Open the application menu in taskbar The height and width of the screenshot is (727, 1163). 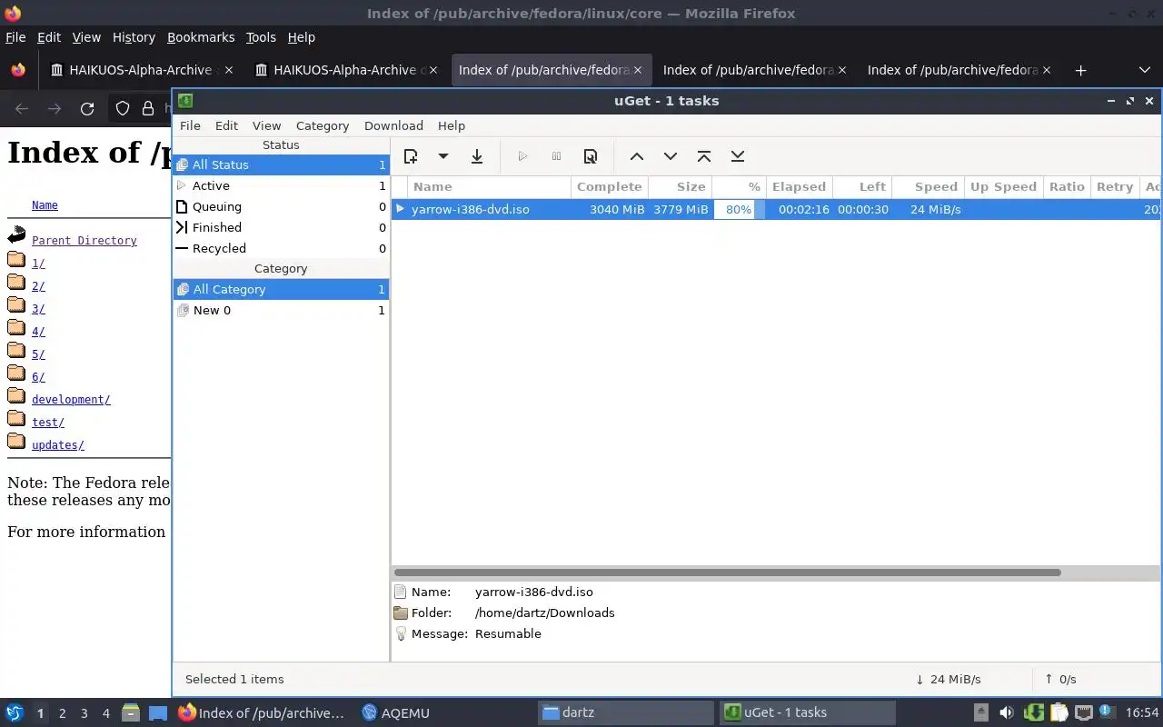(15, 713)
